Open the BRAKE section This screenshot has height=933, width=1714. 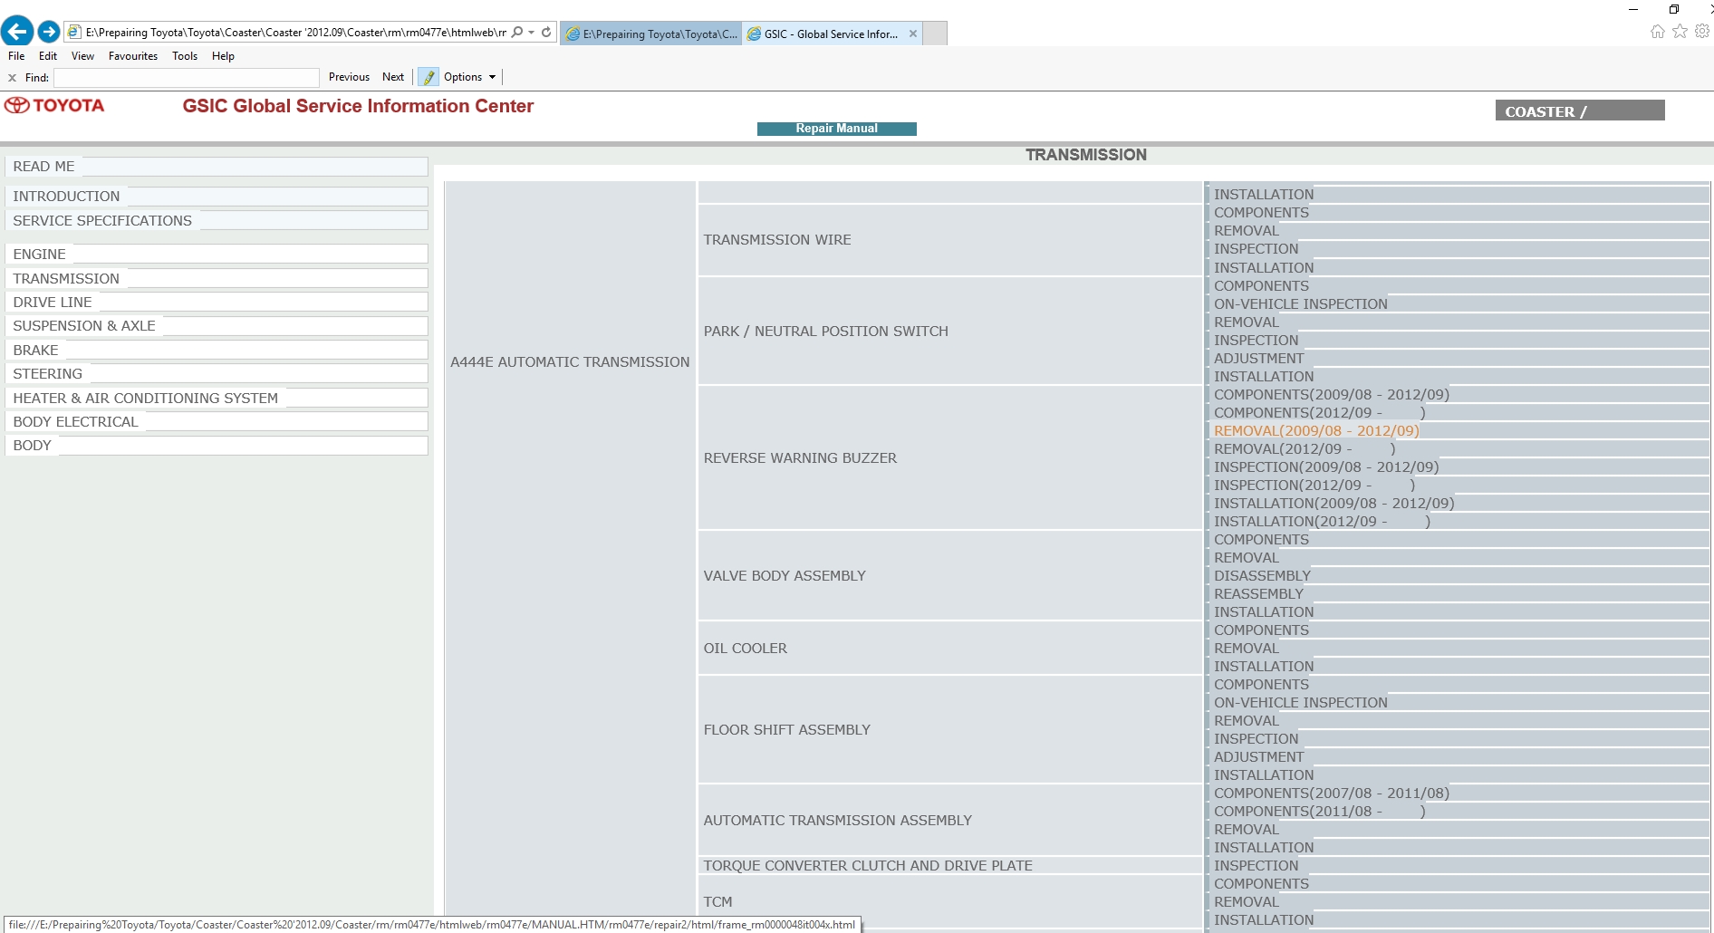(217, 350)
